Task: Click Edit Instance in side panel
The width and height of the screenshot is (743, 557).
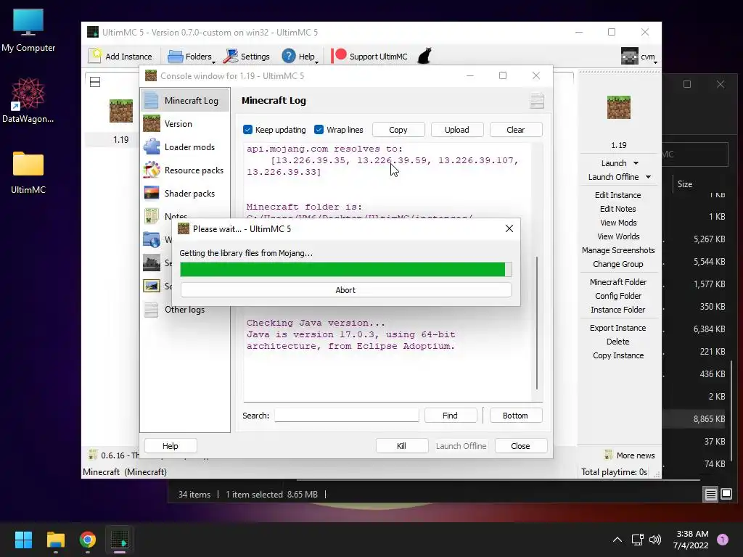Action: click(x=618, y=194)
